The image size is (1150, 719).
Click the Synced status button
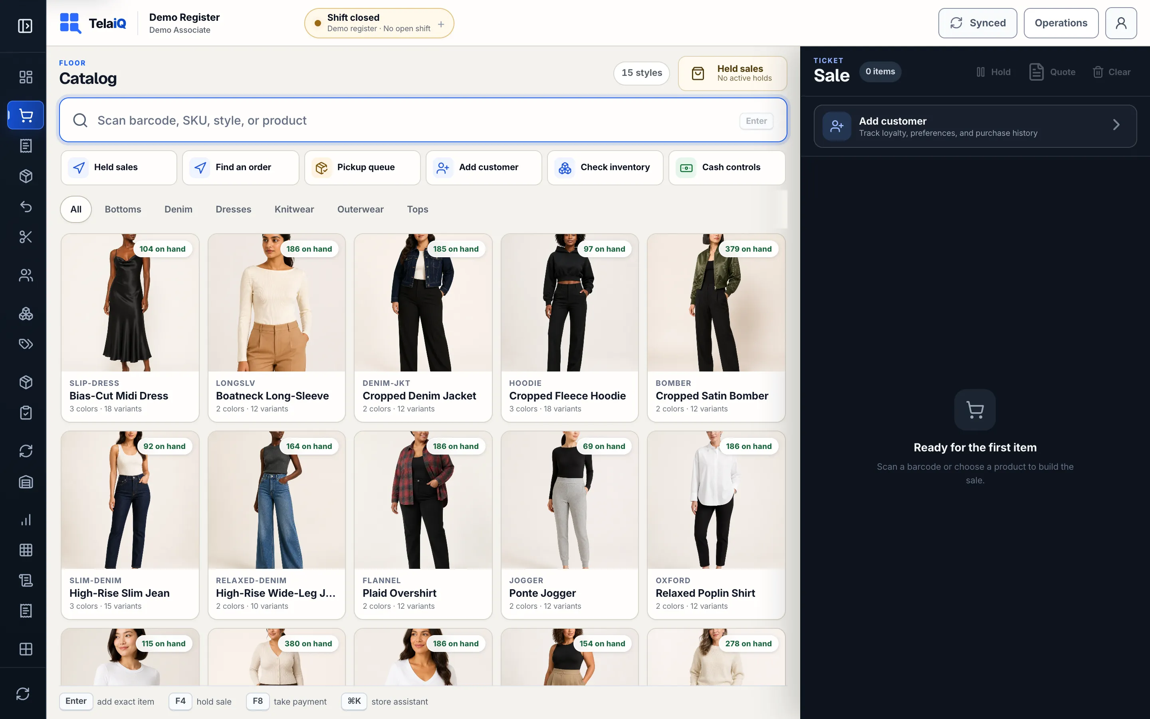[978, 23]
